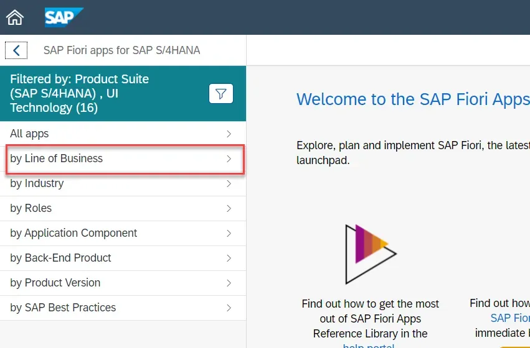Select by Back-End Product category

pos(60,258)
